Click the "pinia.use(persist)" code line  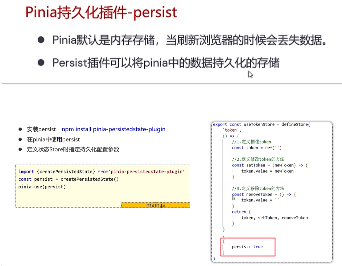point(42,187)
